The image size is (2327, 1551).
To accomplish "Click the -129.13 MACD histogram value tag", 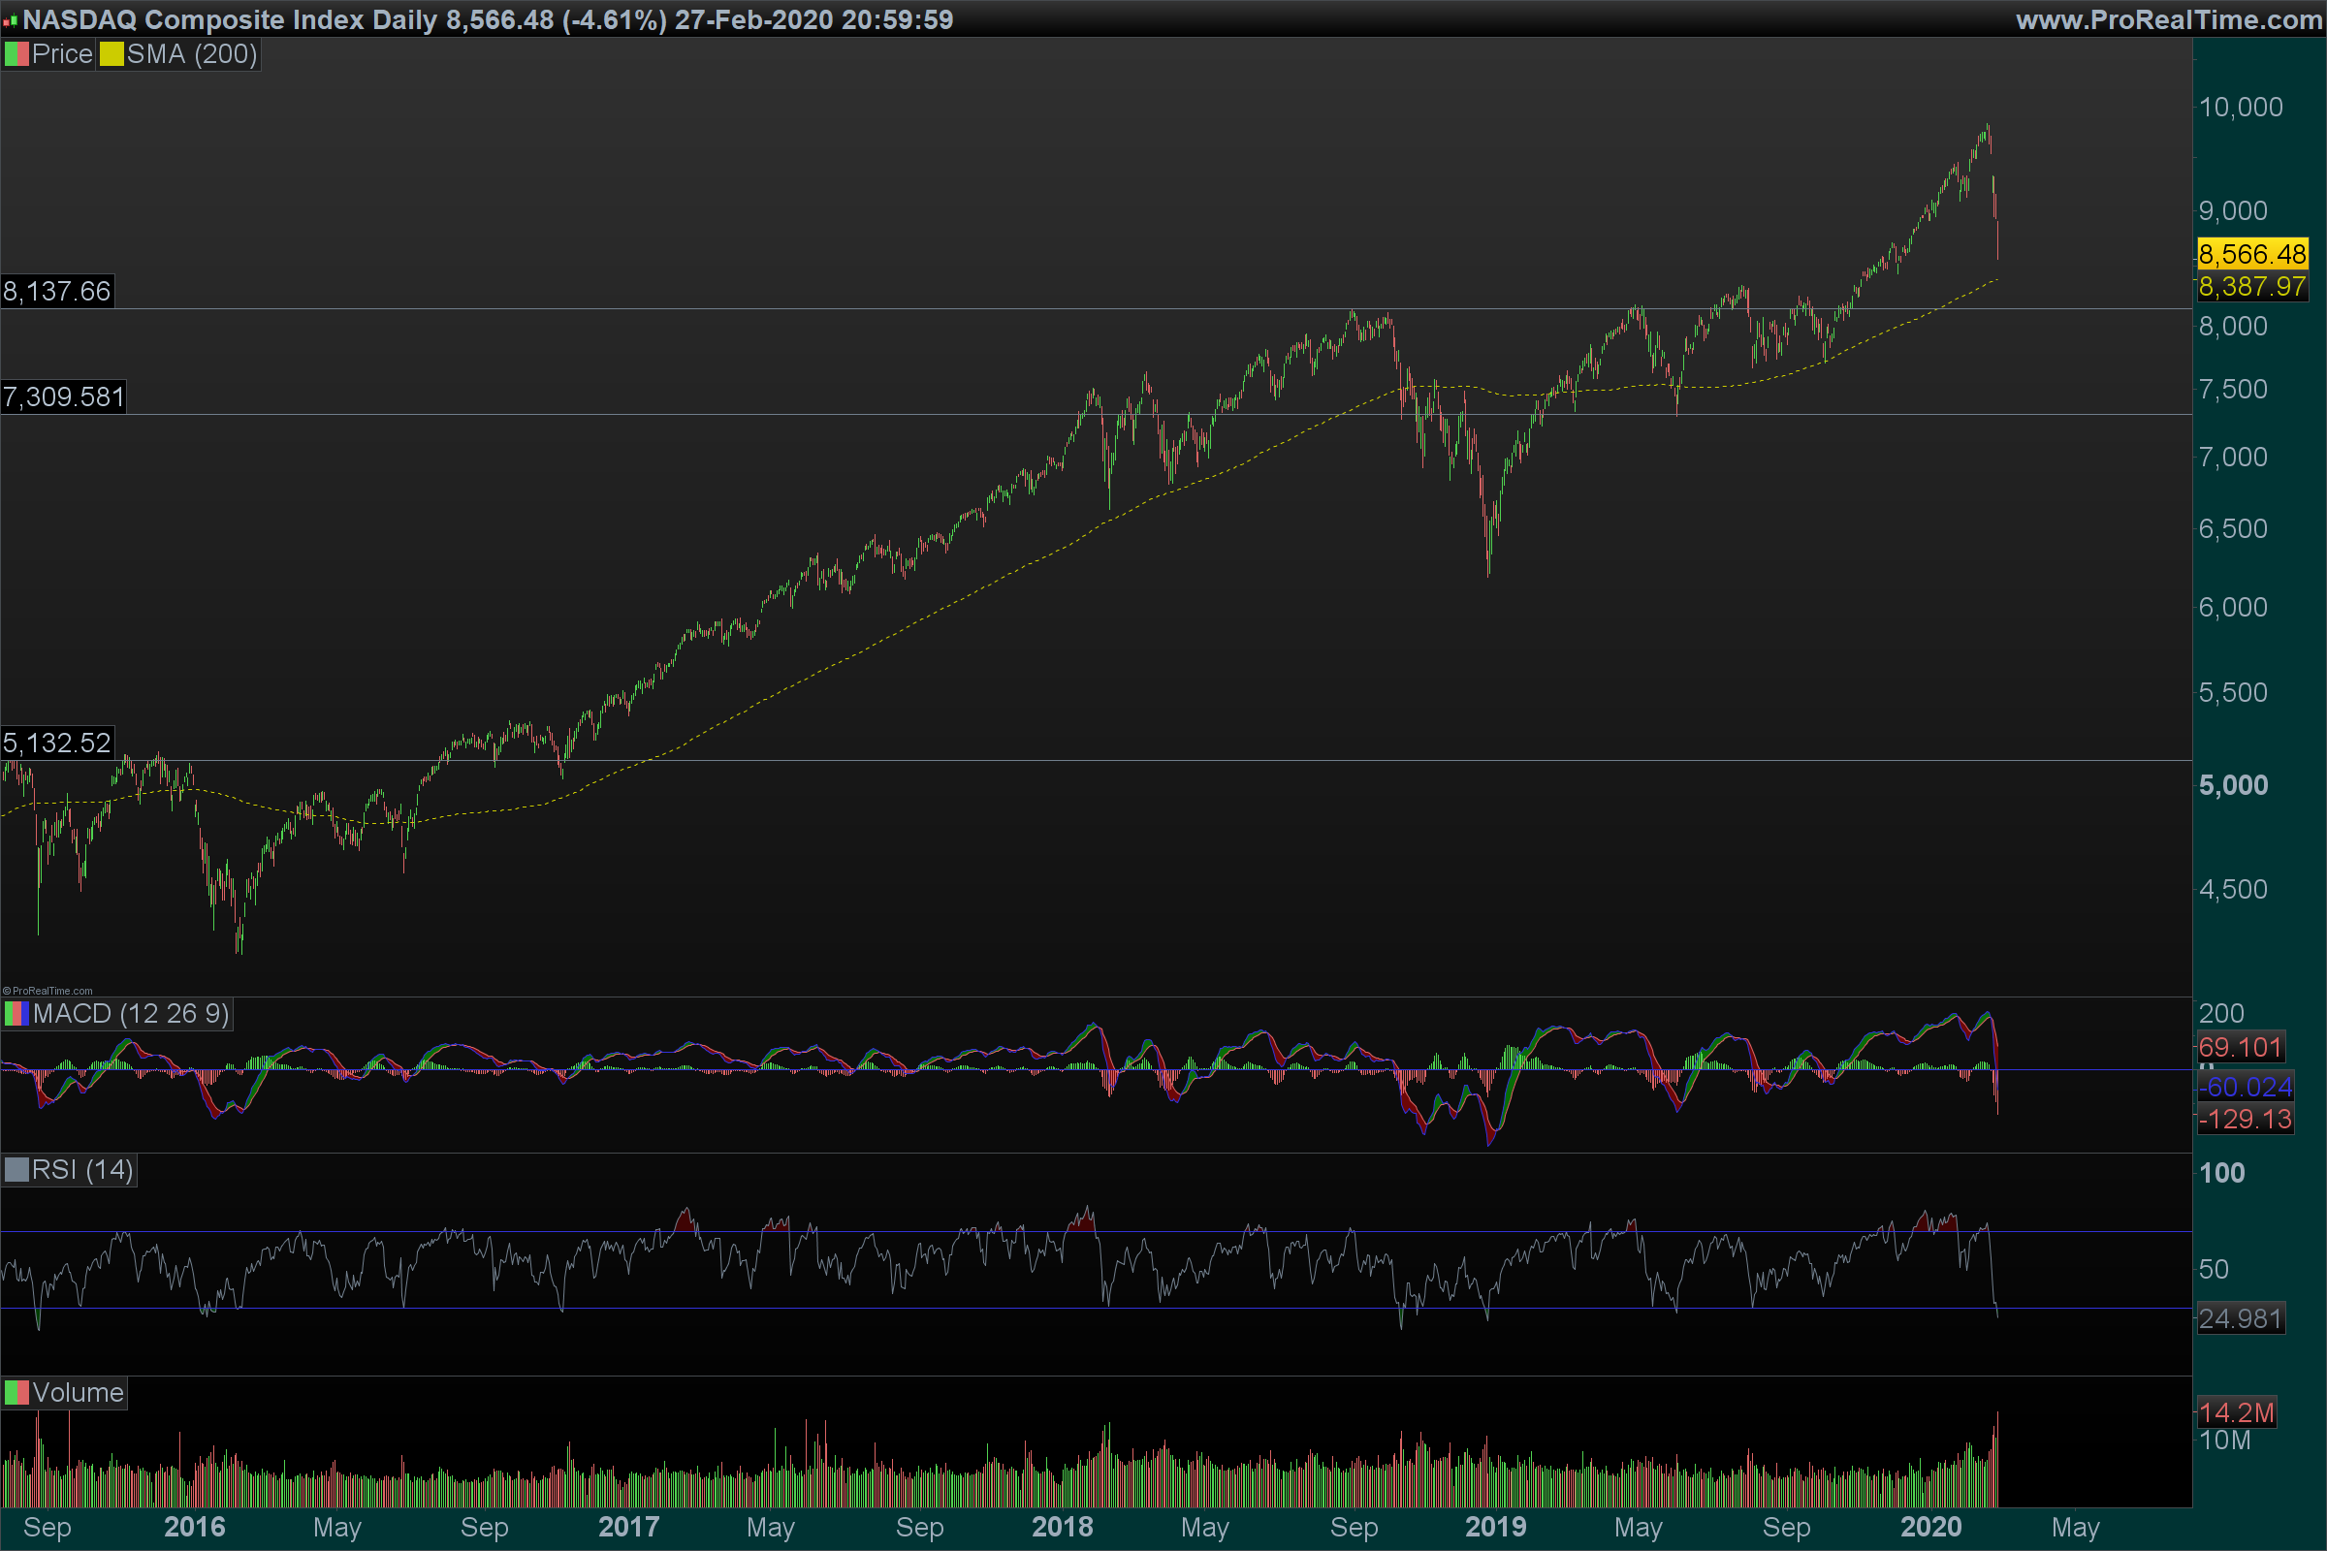I will tap(2244, 1120).
